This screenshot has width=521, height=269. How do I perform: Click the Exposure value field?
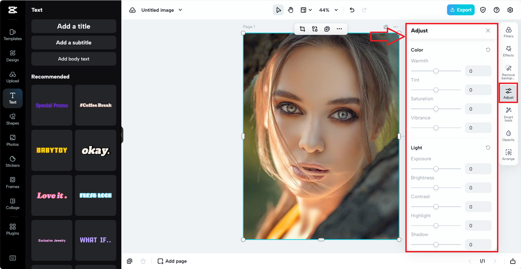coord(478,169)
